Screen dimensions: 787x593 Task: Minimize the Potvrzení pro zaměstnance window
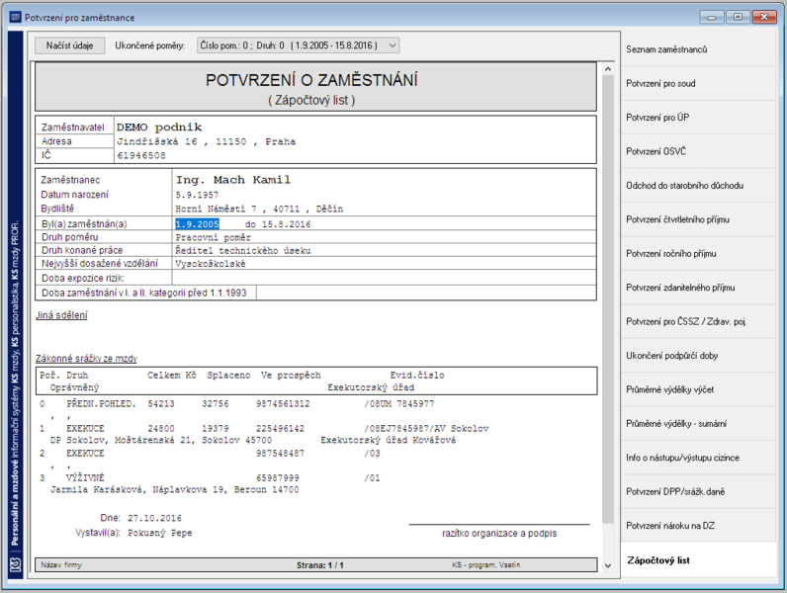712,17
